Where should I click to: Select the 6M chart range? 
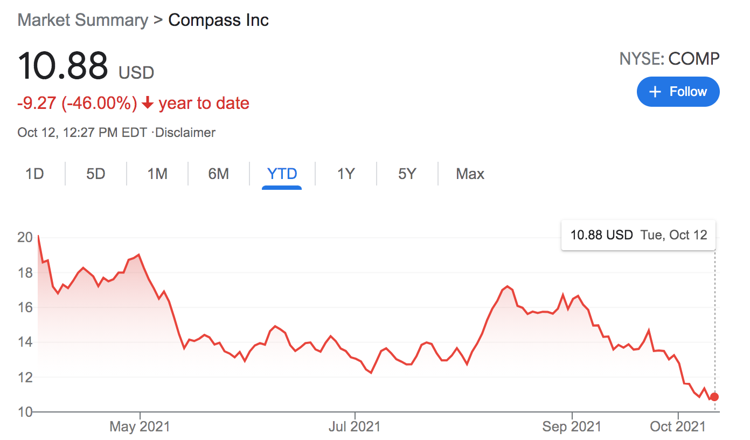click(219, 174)
